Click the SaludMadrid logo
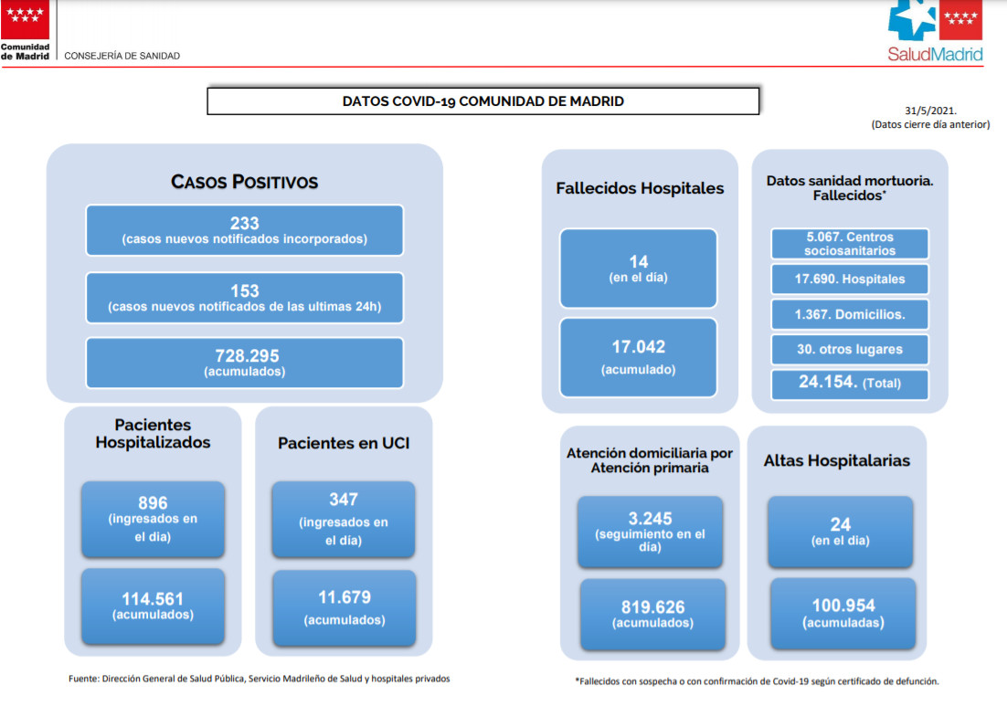1007x706 pixels. pyautogui.click(x=935, y=31)
